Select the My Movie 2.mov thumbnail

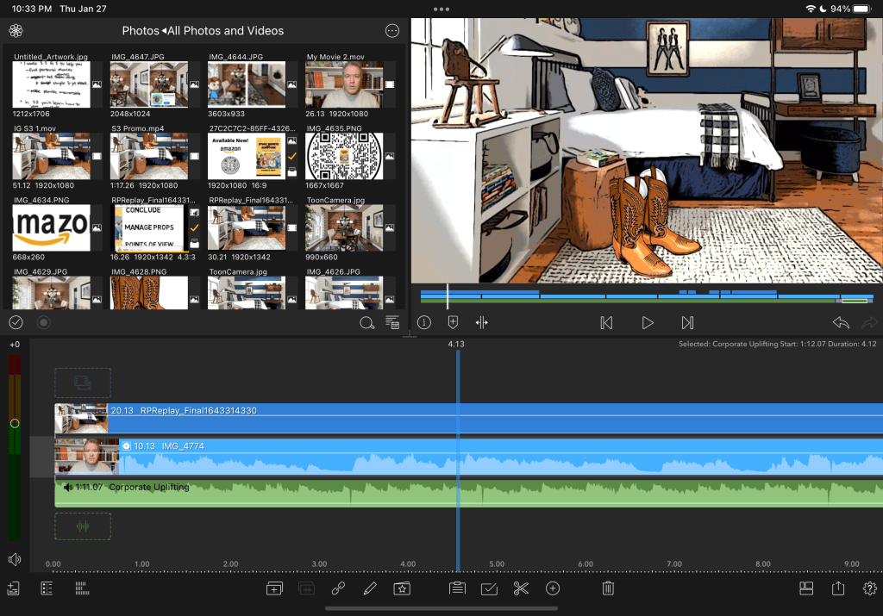(x=344, y=84)
